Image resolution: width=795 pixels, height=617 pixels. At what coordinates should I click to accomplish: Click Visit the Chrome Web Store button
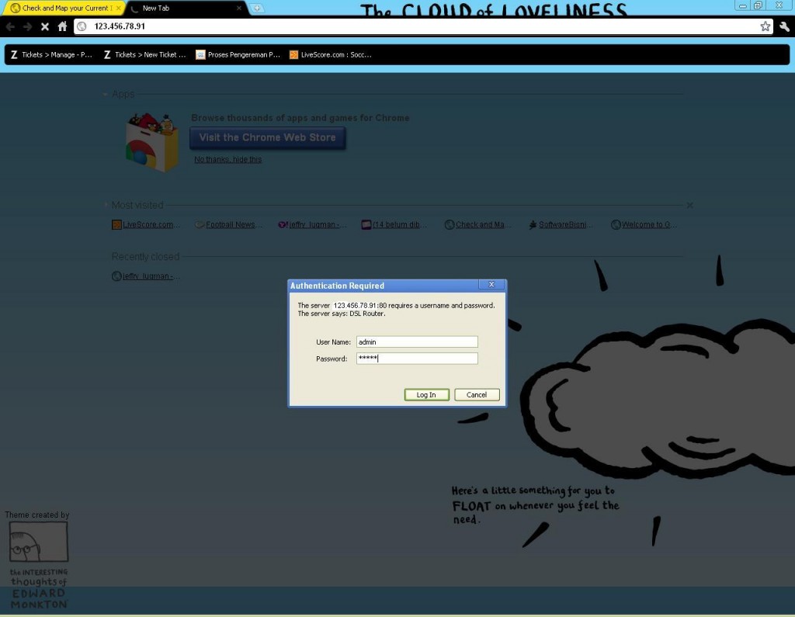[x=267, y=137]
